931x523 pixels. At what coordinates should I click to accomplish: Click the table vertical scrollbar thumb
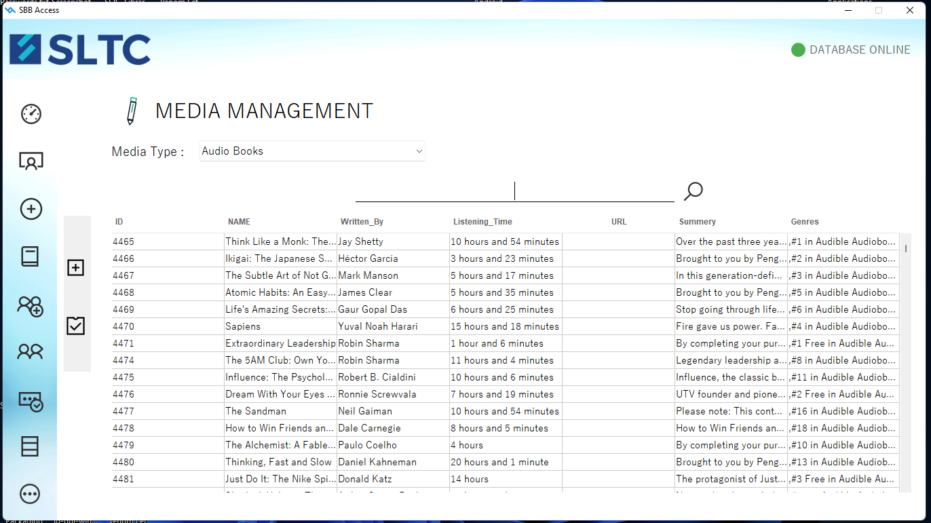tap(906, 248)
